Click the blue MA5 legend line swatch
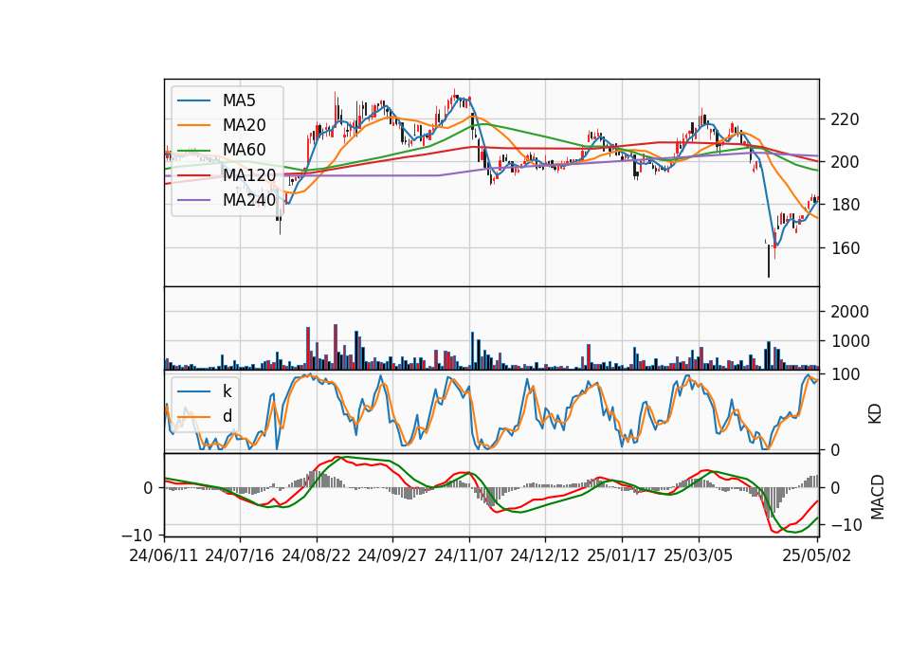This screenshot has height=654, width=910. pyautogui.click(x=193, y=101)
